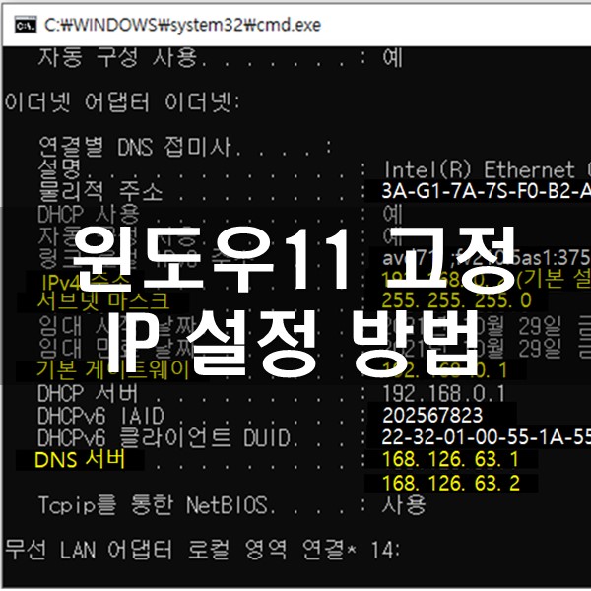This screenshot has width=591, height=591.
Task: Click the '기본 게이트웨이' label
Action: (112, 370)
